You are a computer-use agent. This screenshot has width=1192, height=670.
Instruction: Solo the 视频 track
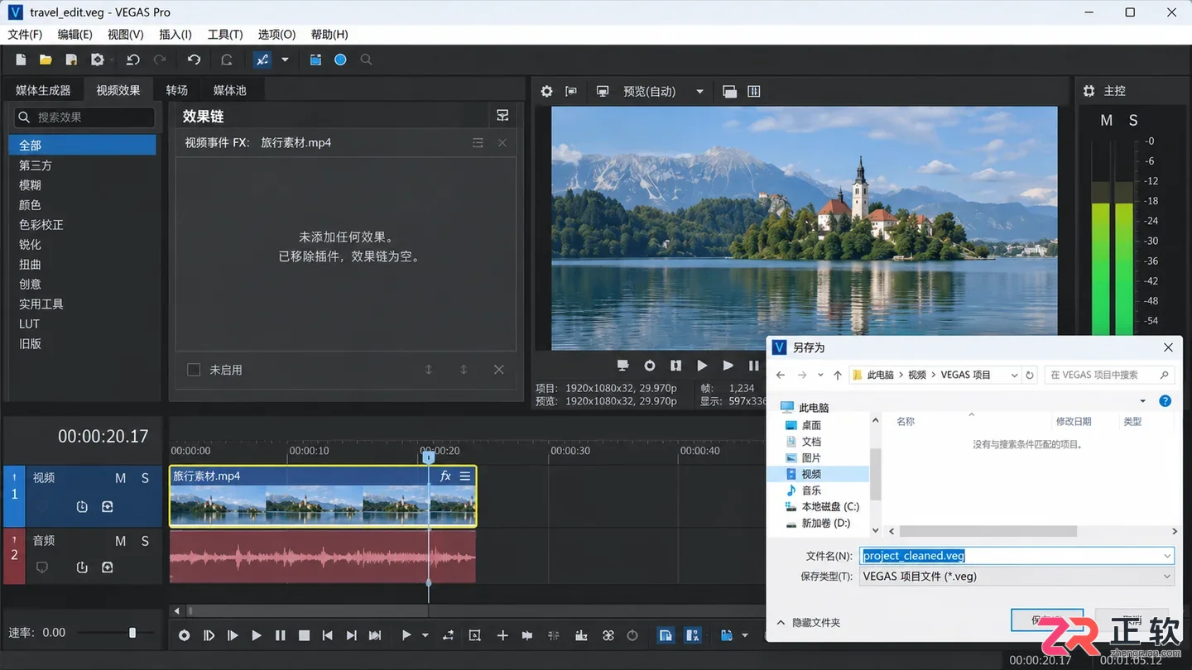(145, 478)
